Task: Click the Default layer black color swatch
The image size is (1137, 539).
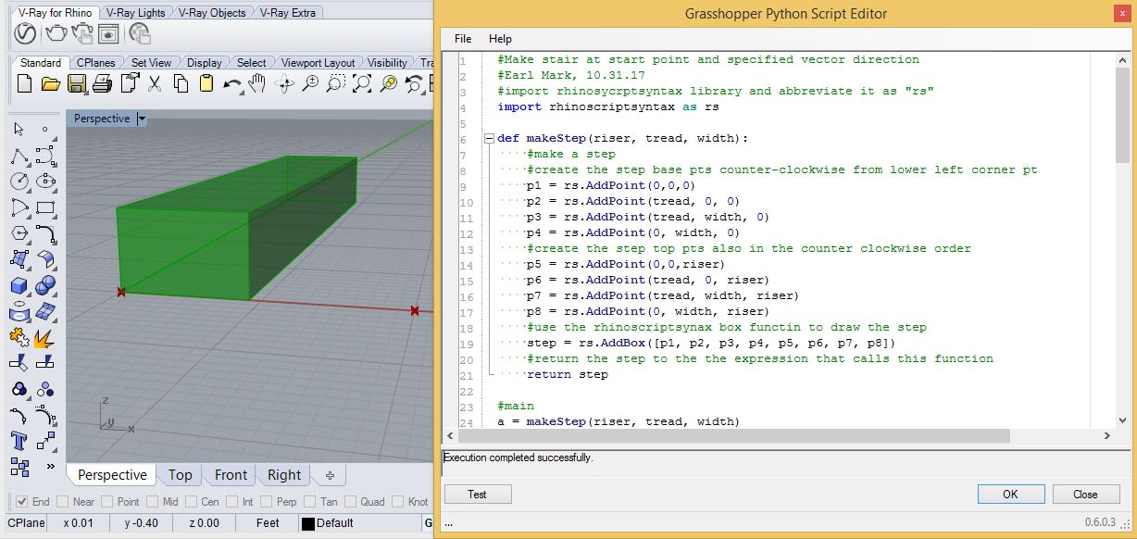Action: [307, 524]
